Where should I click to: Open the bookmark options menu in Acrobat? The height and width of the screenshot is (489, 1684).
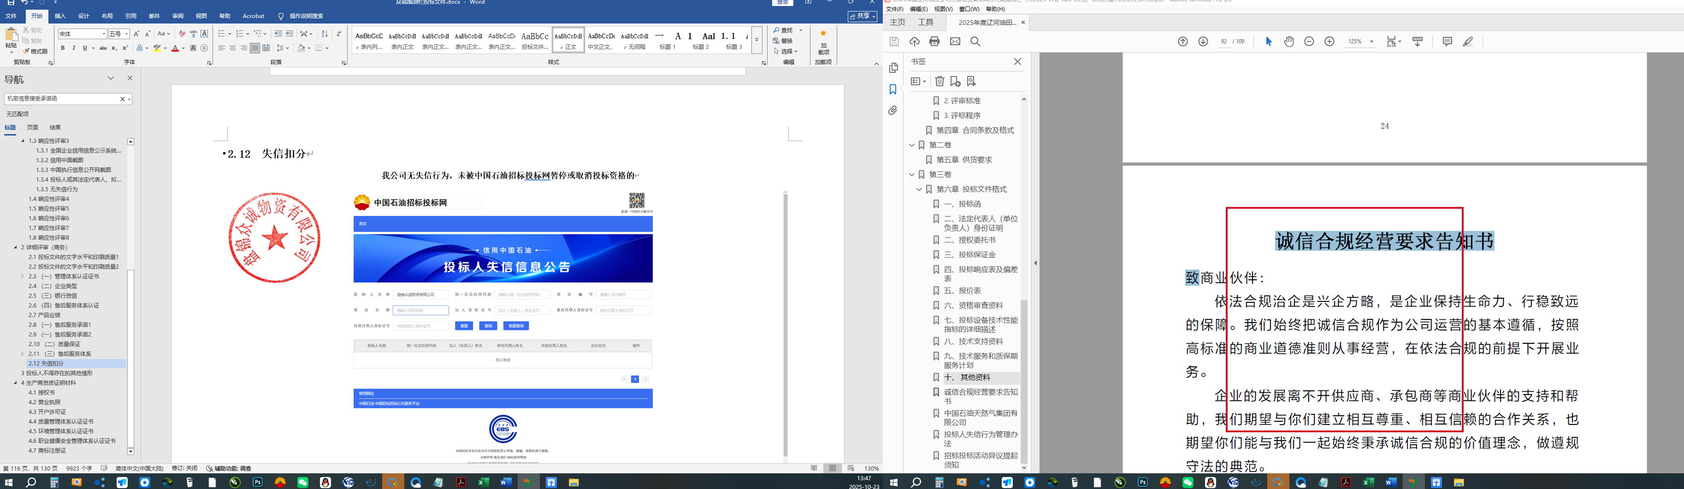pyautogui.click(x=918, y=82)
